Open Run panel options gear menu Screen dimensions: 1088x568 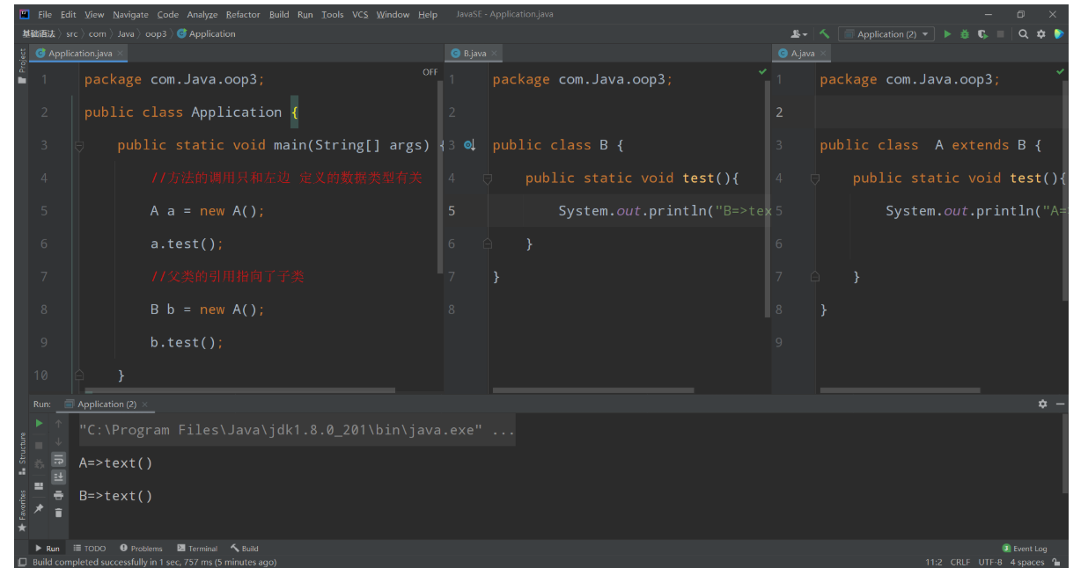pyautogui.click(x=1042, y=404)
